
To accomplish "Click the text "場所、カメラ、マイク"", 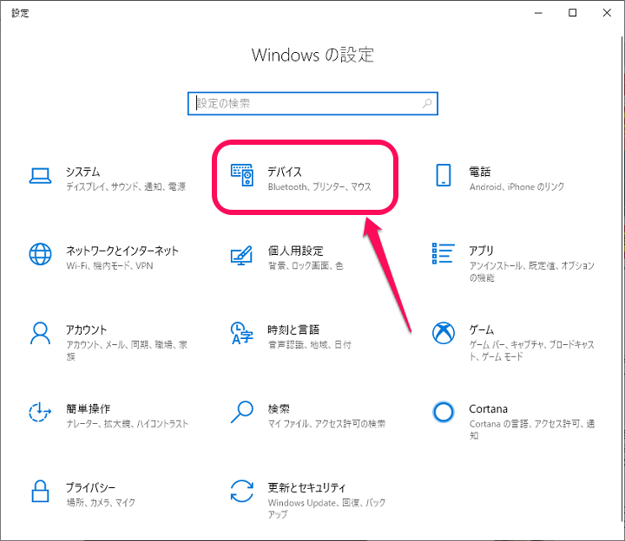I will click(x=101, y=502).
